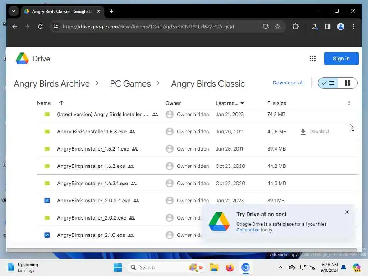Click Download all
The image size is (368, 276).
click(x=288, y=83)
